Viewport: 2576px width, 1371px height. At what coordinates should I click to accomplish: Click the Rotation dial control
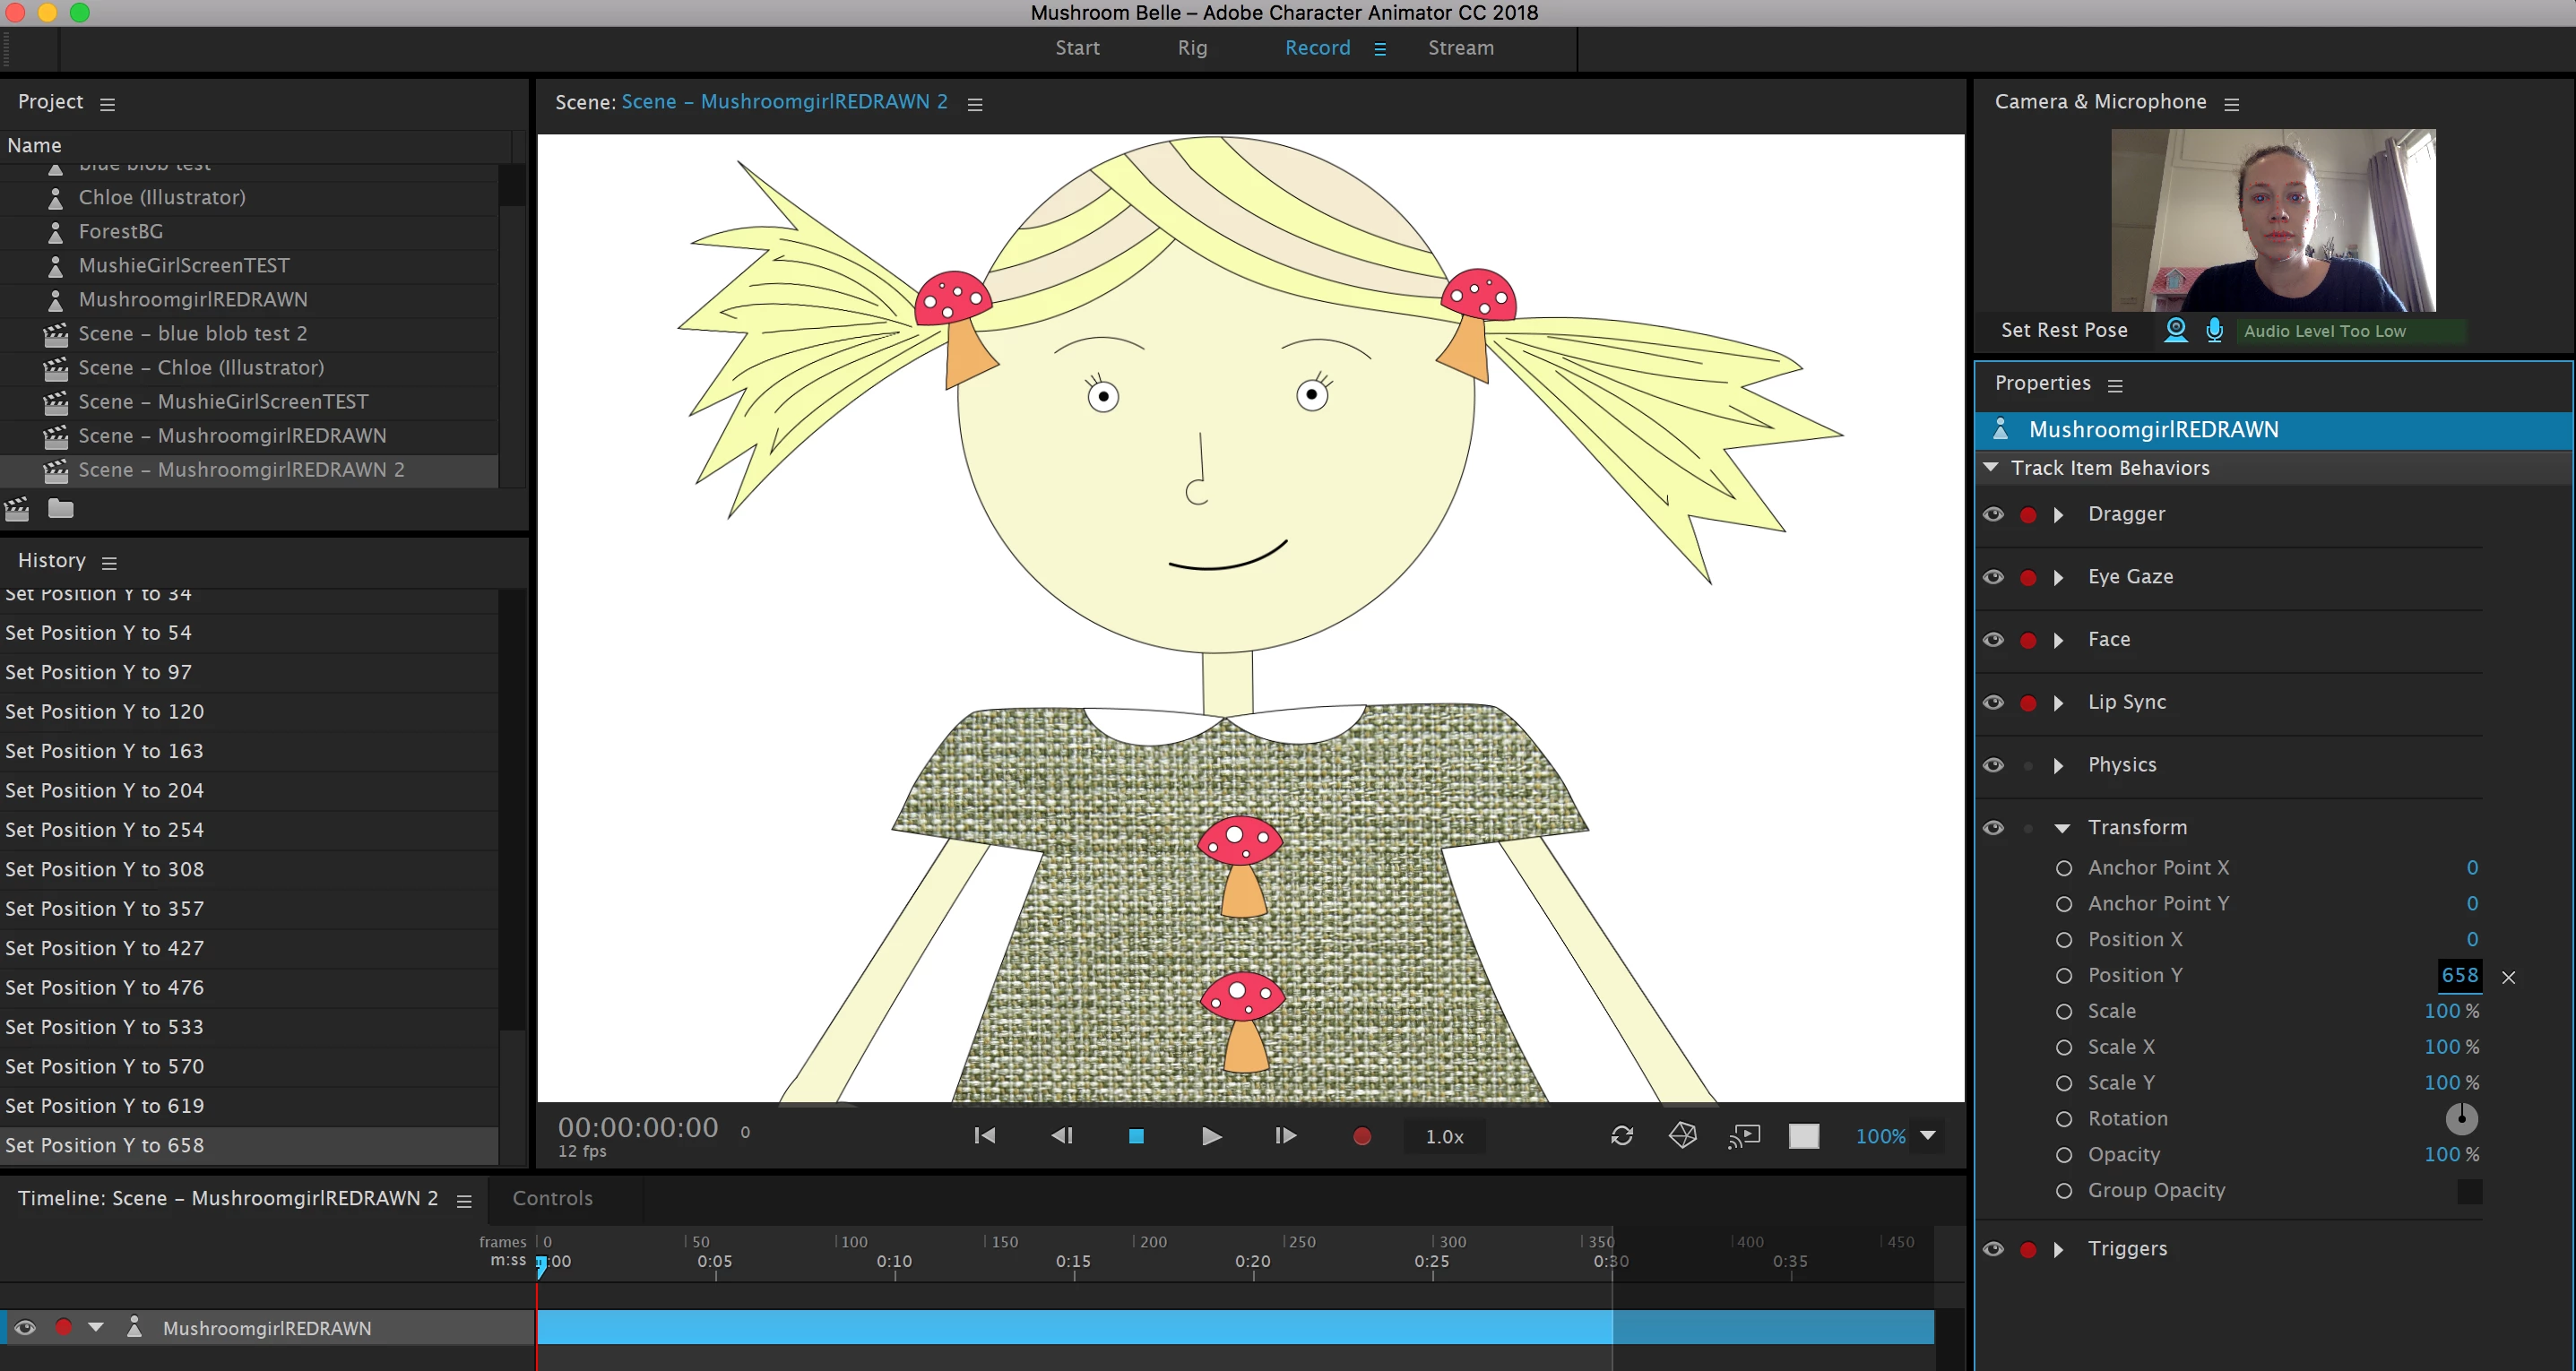(2461, 1118)
